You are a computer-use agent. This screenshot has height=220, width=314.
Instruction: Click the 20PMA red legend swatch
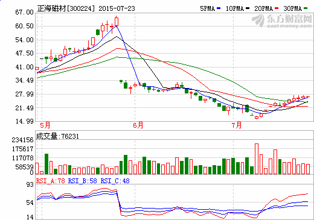[277, 8]
